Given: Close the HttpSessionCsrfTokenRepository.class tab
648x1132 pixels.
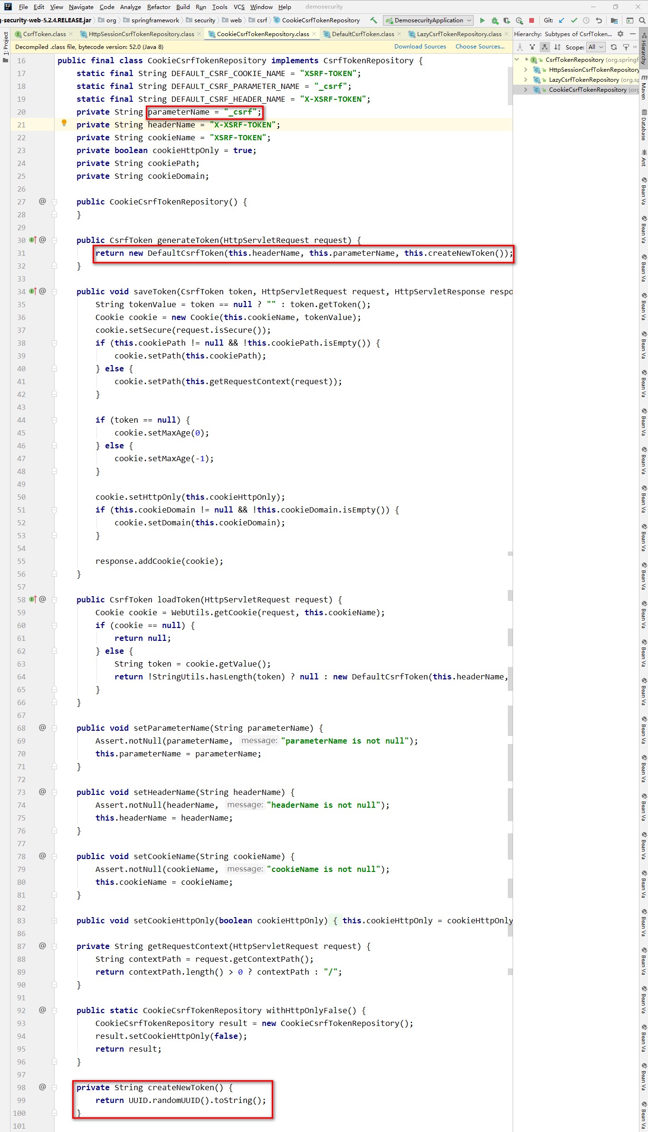Looking at the screenshot, I should pos(199,34).
